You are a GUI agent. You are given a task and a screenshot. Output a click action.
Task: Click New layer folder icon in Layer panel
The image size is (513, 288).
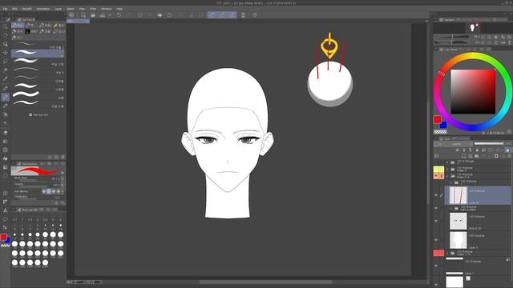[477, 156]
